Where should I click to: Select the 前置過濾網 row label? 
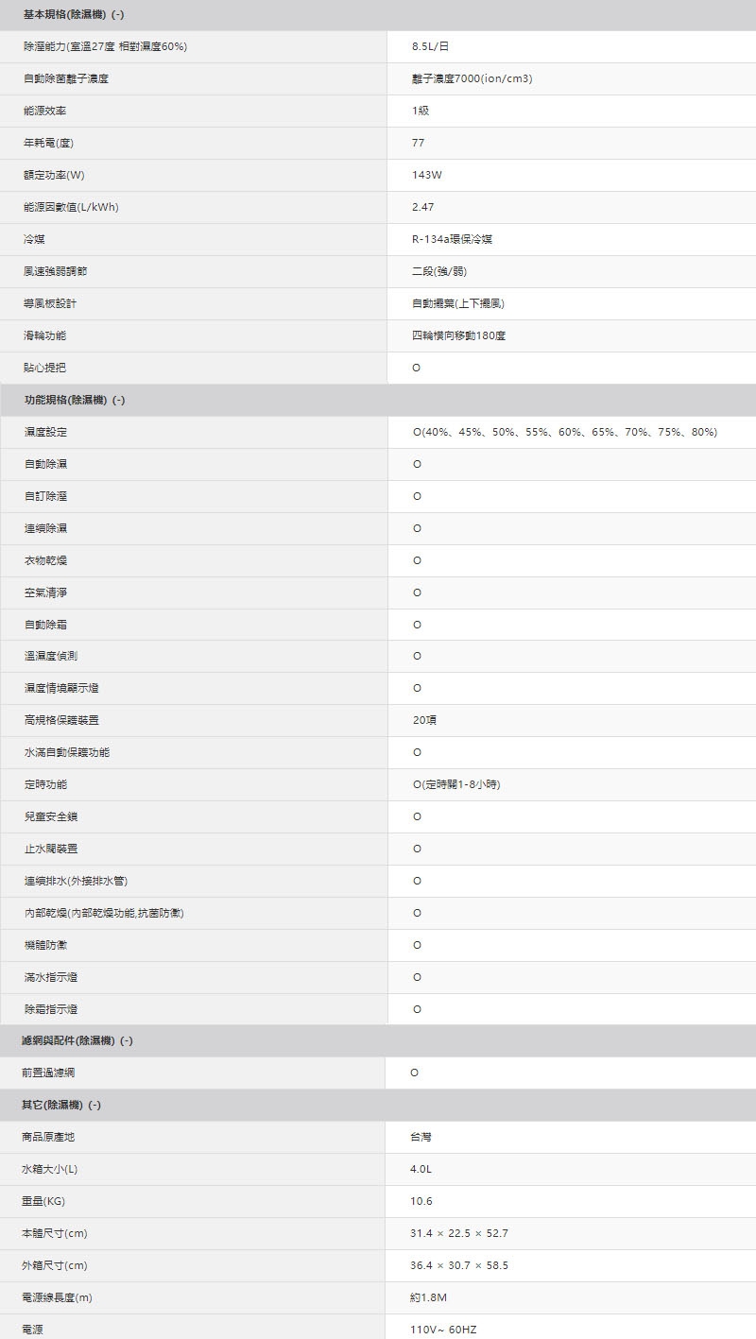point(51,1073)
